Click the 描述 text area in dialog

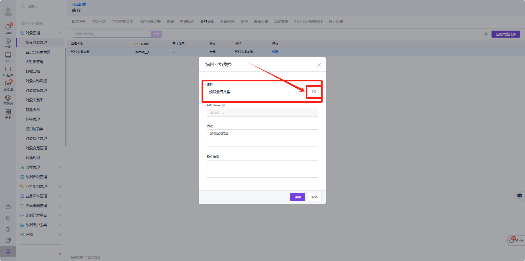262,138
